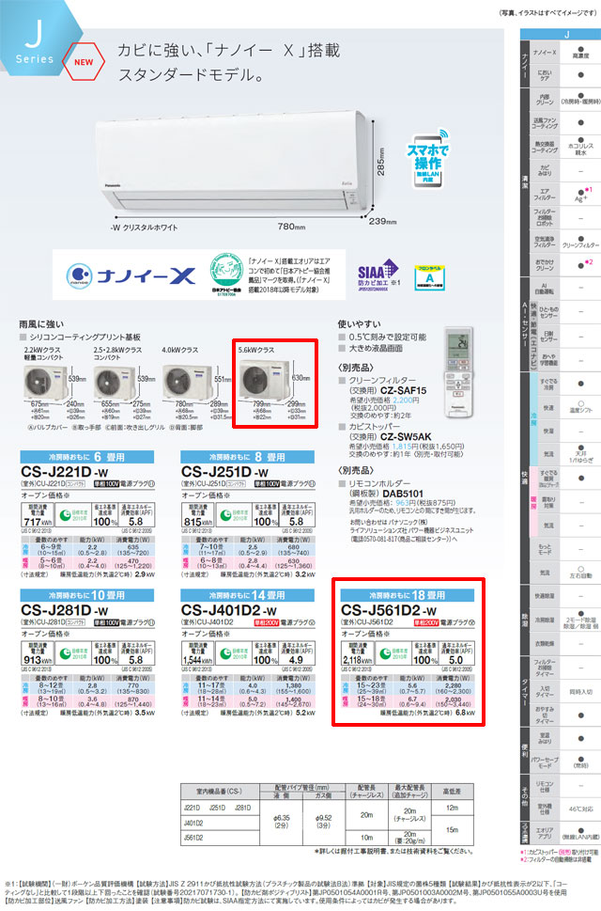
Task: Click model name CS-J251D -W
Action: 225,472
